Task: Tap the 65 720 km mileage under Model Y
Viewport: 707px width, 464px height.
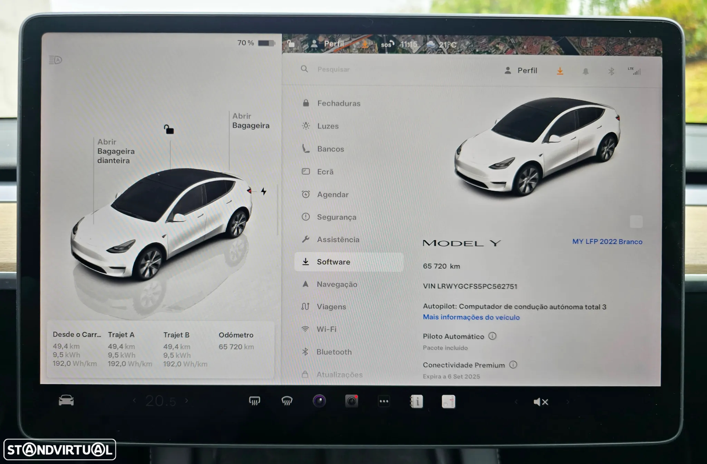Action: pyautogui.click(x=441, y=266)
